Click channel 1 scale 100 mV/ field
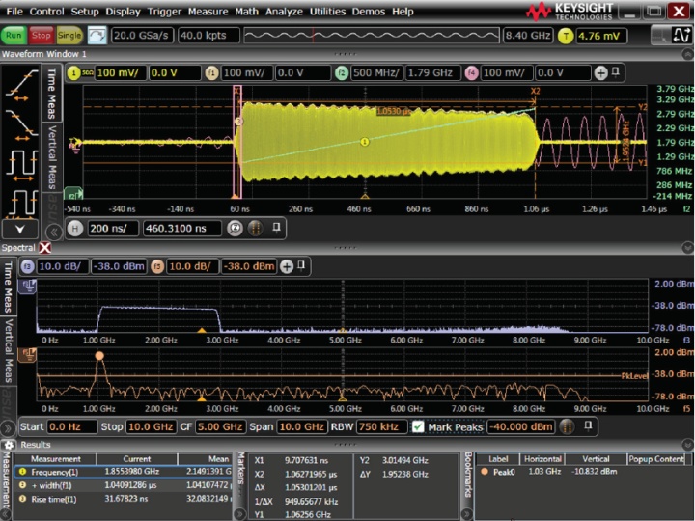 pos(120,73)
